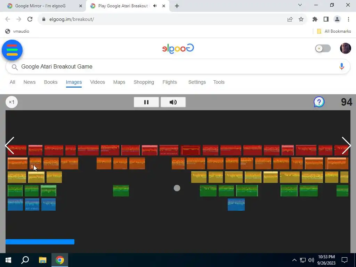This screenshot has width=356, height=267.
Task: Click the microphone voice search icon
Action: point(341,66)
